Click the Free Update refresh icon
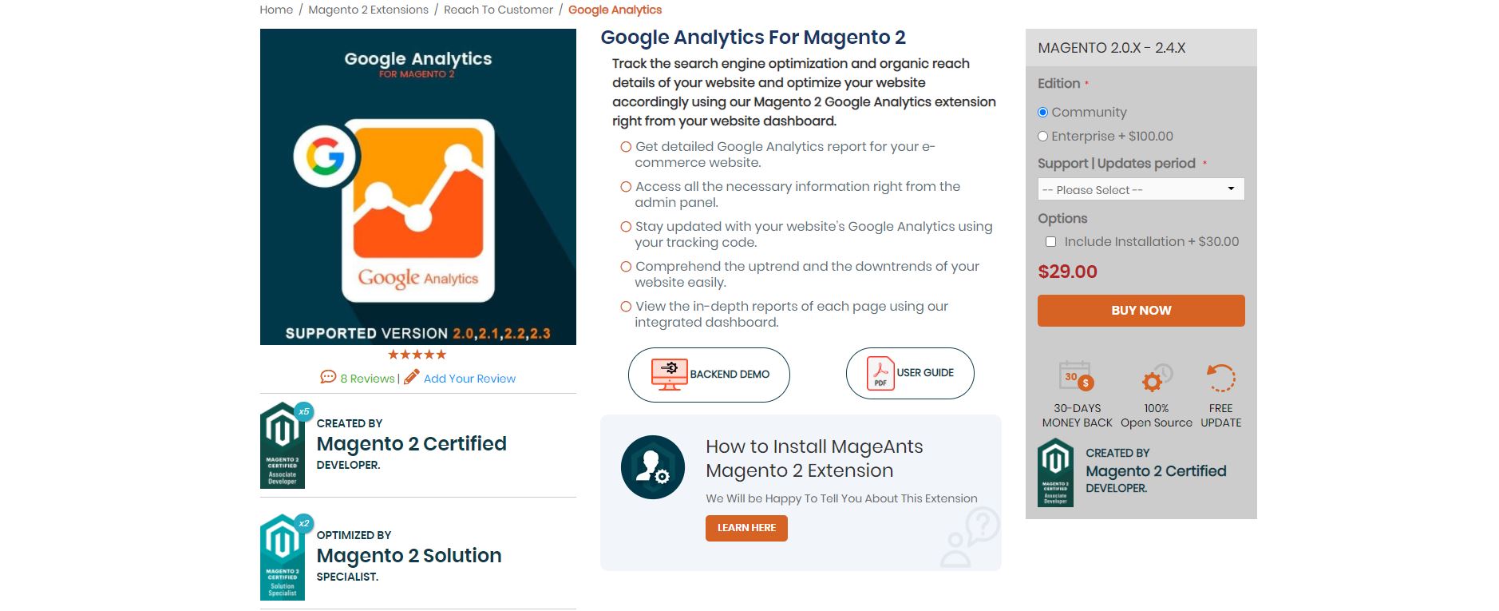The height and width of the screenshot is (611, 1499). click(1220, 378)
